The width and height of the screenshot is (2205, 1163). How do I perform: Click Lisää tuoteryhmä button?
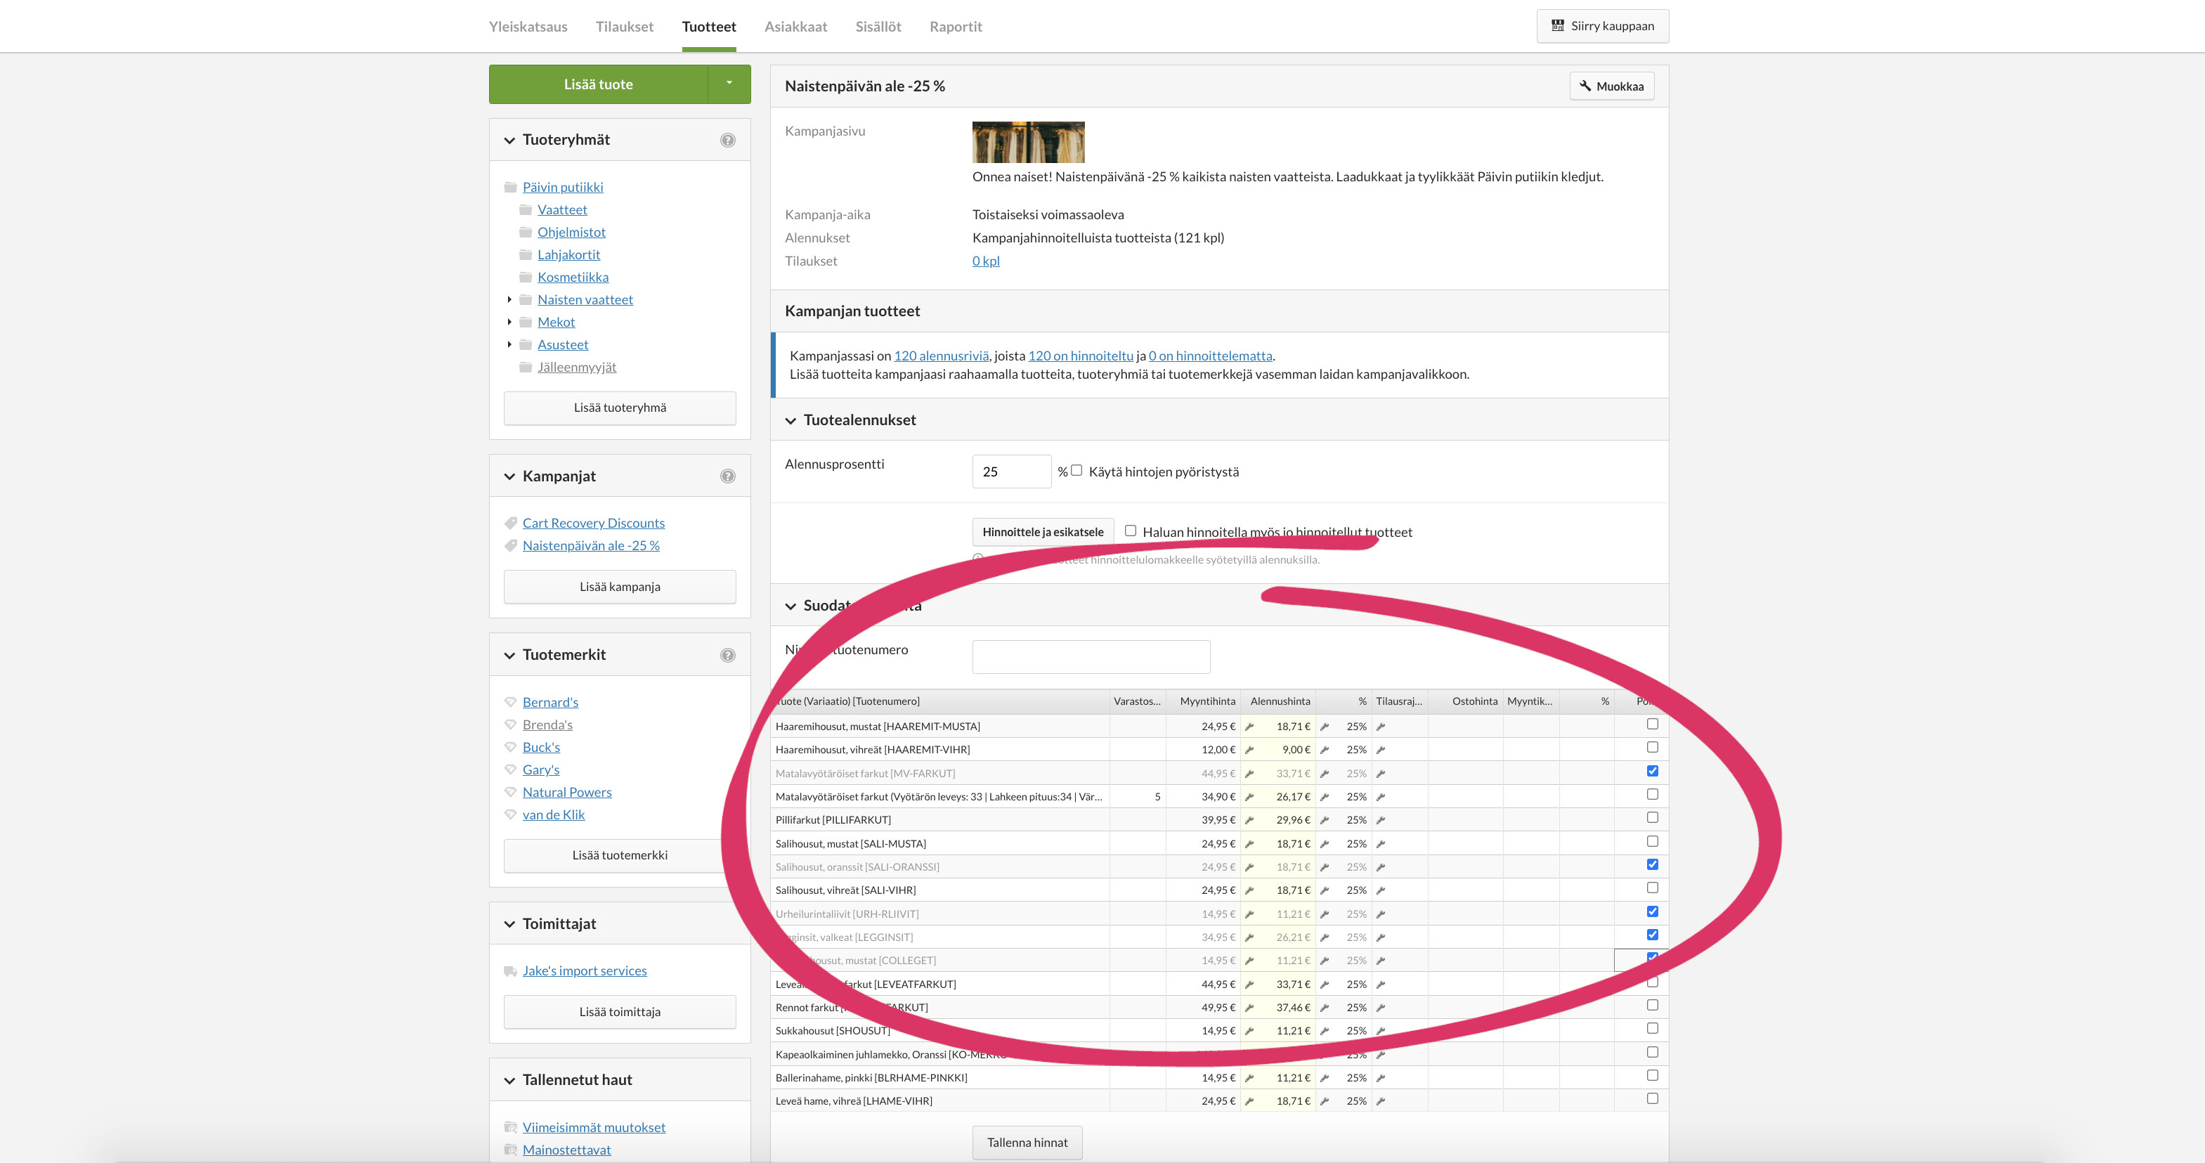click(620, 408)
